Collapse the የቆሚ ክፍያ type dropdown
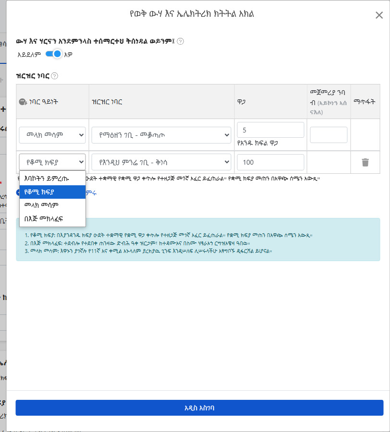 (52, 162)
